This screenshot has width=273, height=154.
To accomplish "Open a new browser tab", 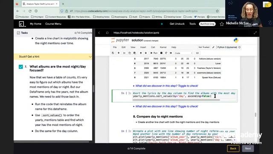I will 63,4.
